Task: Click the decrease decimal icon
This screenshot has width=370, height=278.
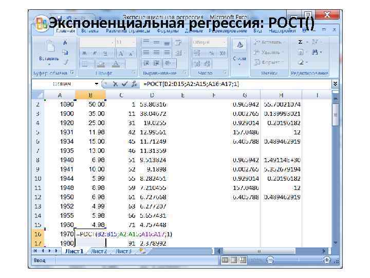Action: click(x=208, y=64)
